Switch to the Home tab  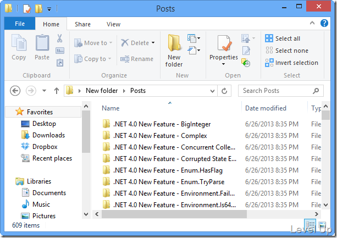click(51, 24)
